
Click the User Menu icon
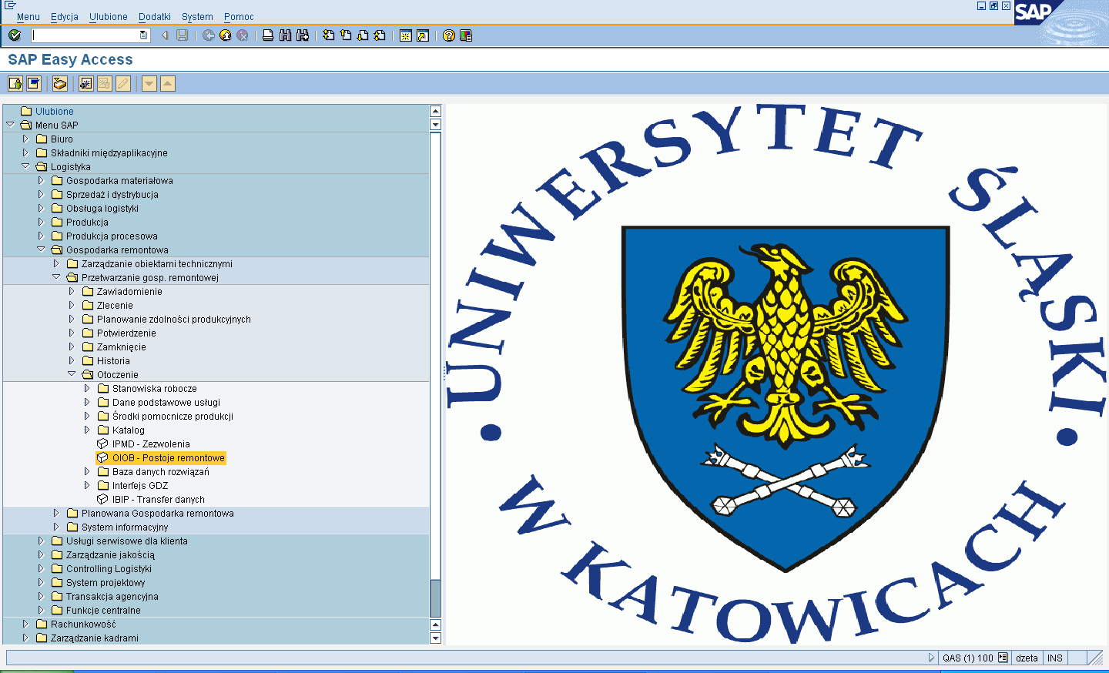click(15, 83)
